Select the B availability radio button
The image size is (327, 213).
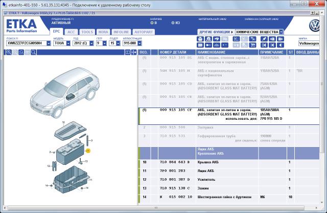pyautogui.click(x=152, y=23)
